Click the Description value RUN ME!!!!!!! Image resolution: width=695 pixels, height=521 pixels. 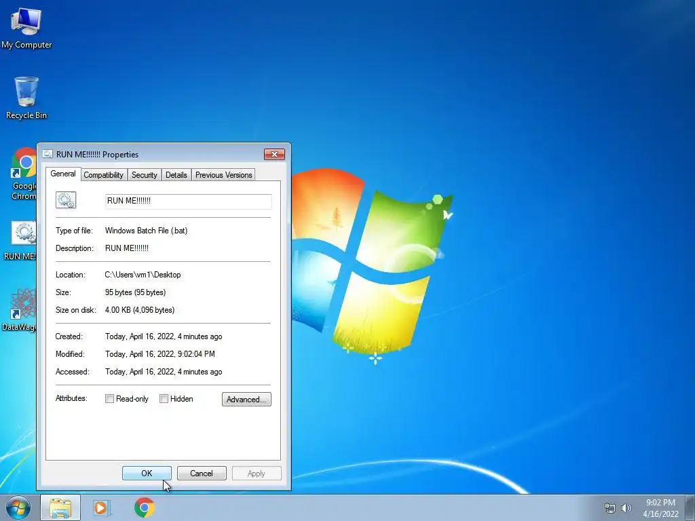[x=127, y=248]
